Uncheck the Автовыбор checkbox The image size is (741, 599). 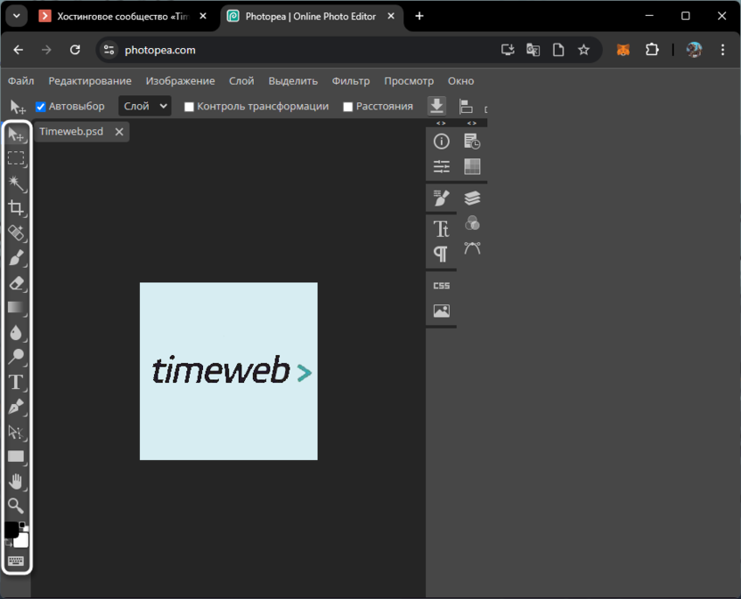(x=40, y=107)
